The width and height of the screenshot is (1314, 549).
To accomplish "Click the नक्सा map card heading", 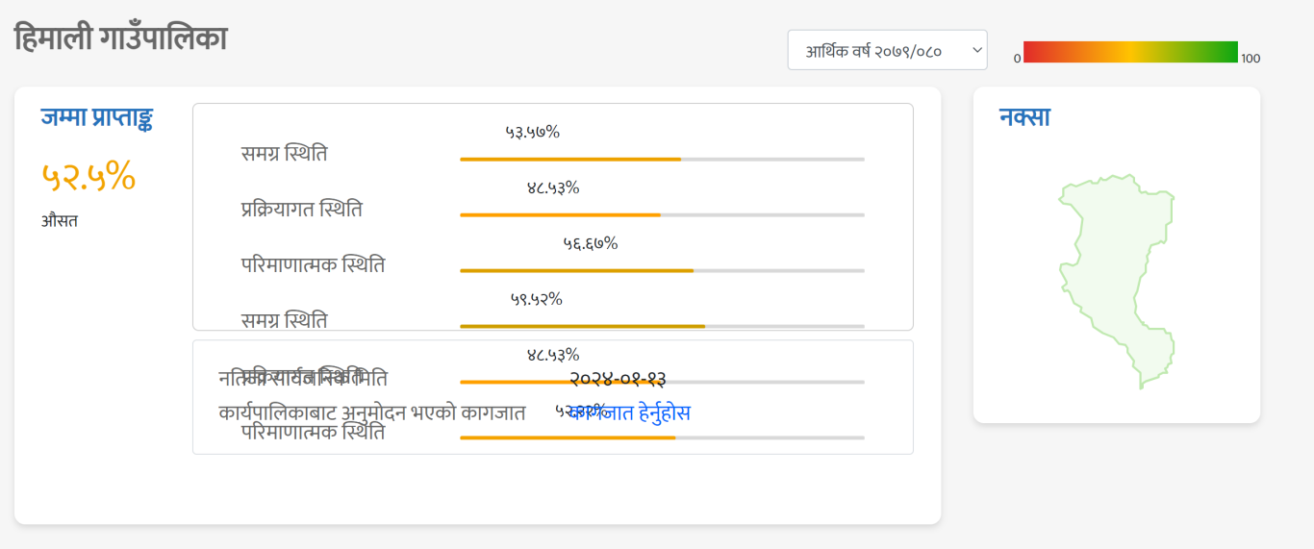I will tap(1024, 117).
